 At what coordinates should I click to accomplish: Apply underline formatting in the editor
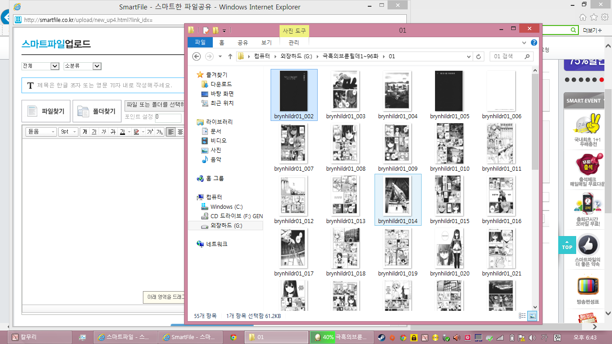pos(94,132)
